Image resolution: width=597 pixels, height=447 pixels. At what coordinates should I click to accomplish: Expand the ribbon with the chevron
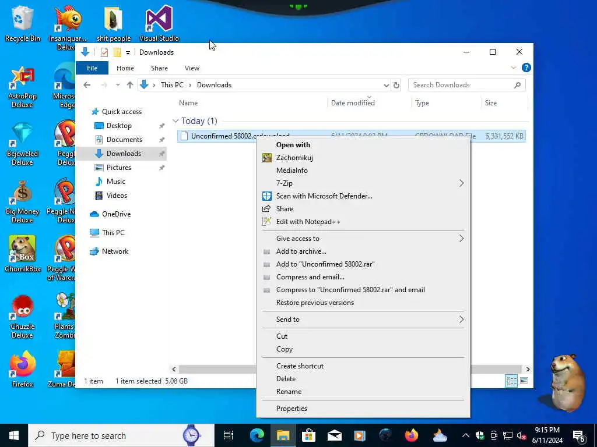[513, 68]
